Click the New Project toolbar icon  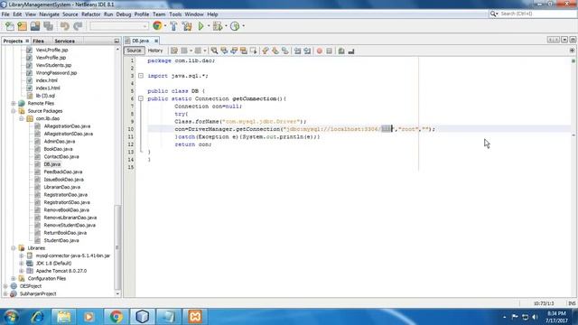click(22, 26)
